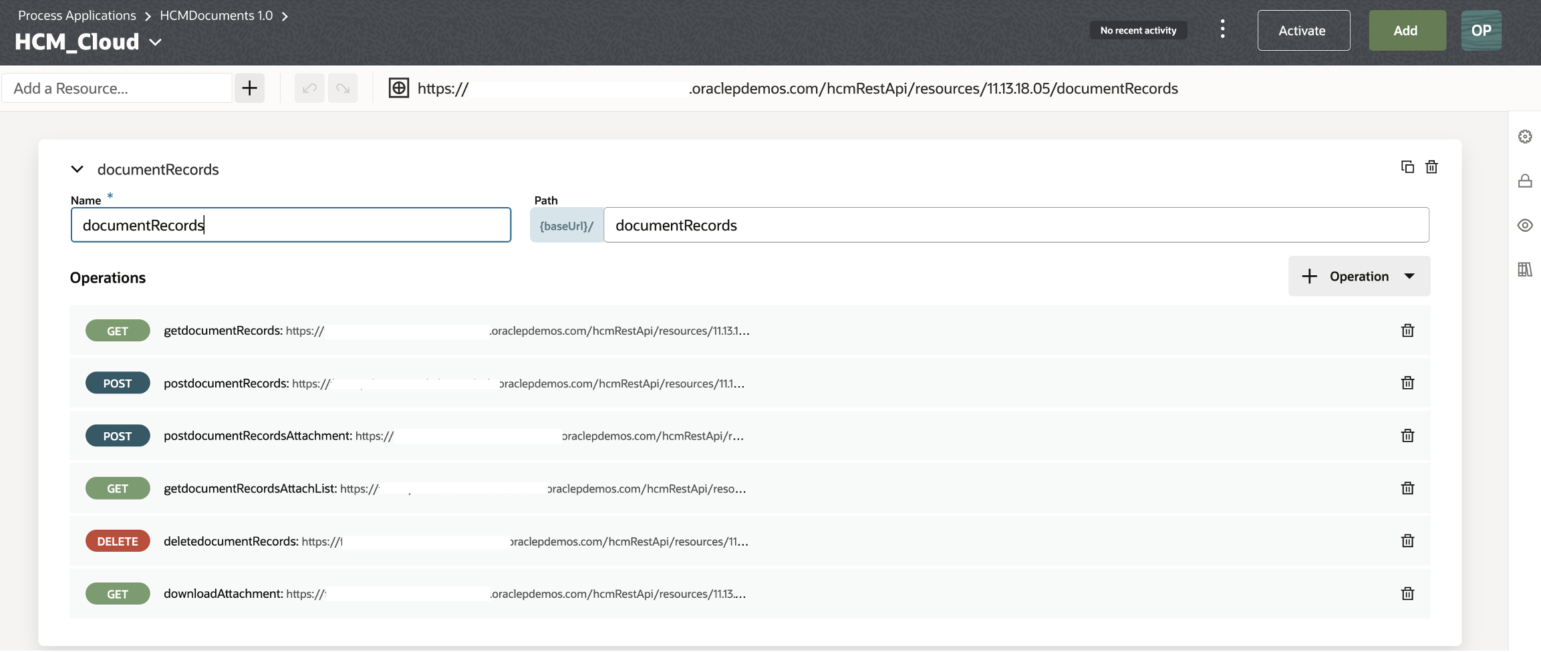This screenshot has width=1541, height=652.
Task: Delete the postdocumentRecordsAttachment operation
Action: pos(1407,436)
